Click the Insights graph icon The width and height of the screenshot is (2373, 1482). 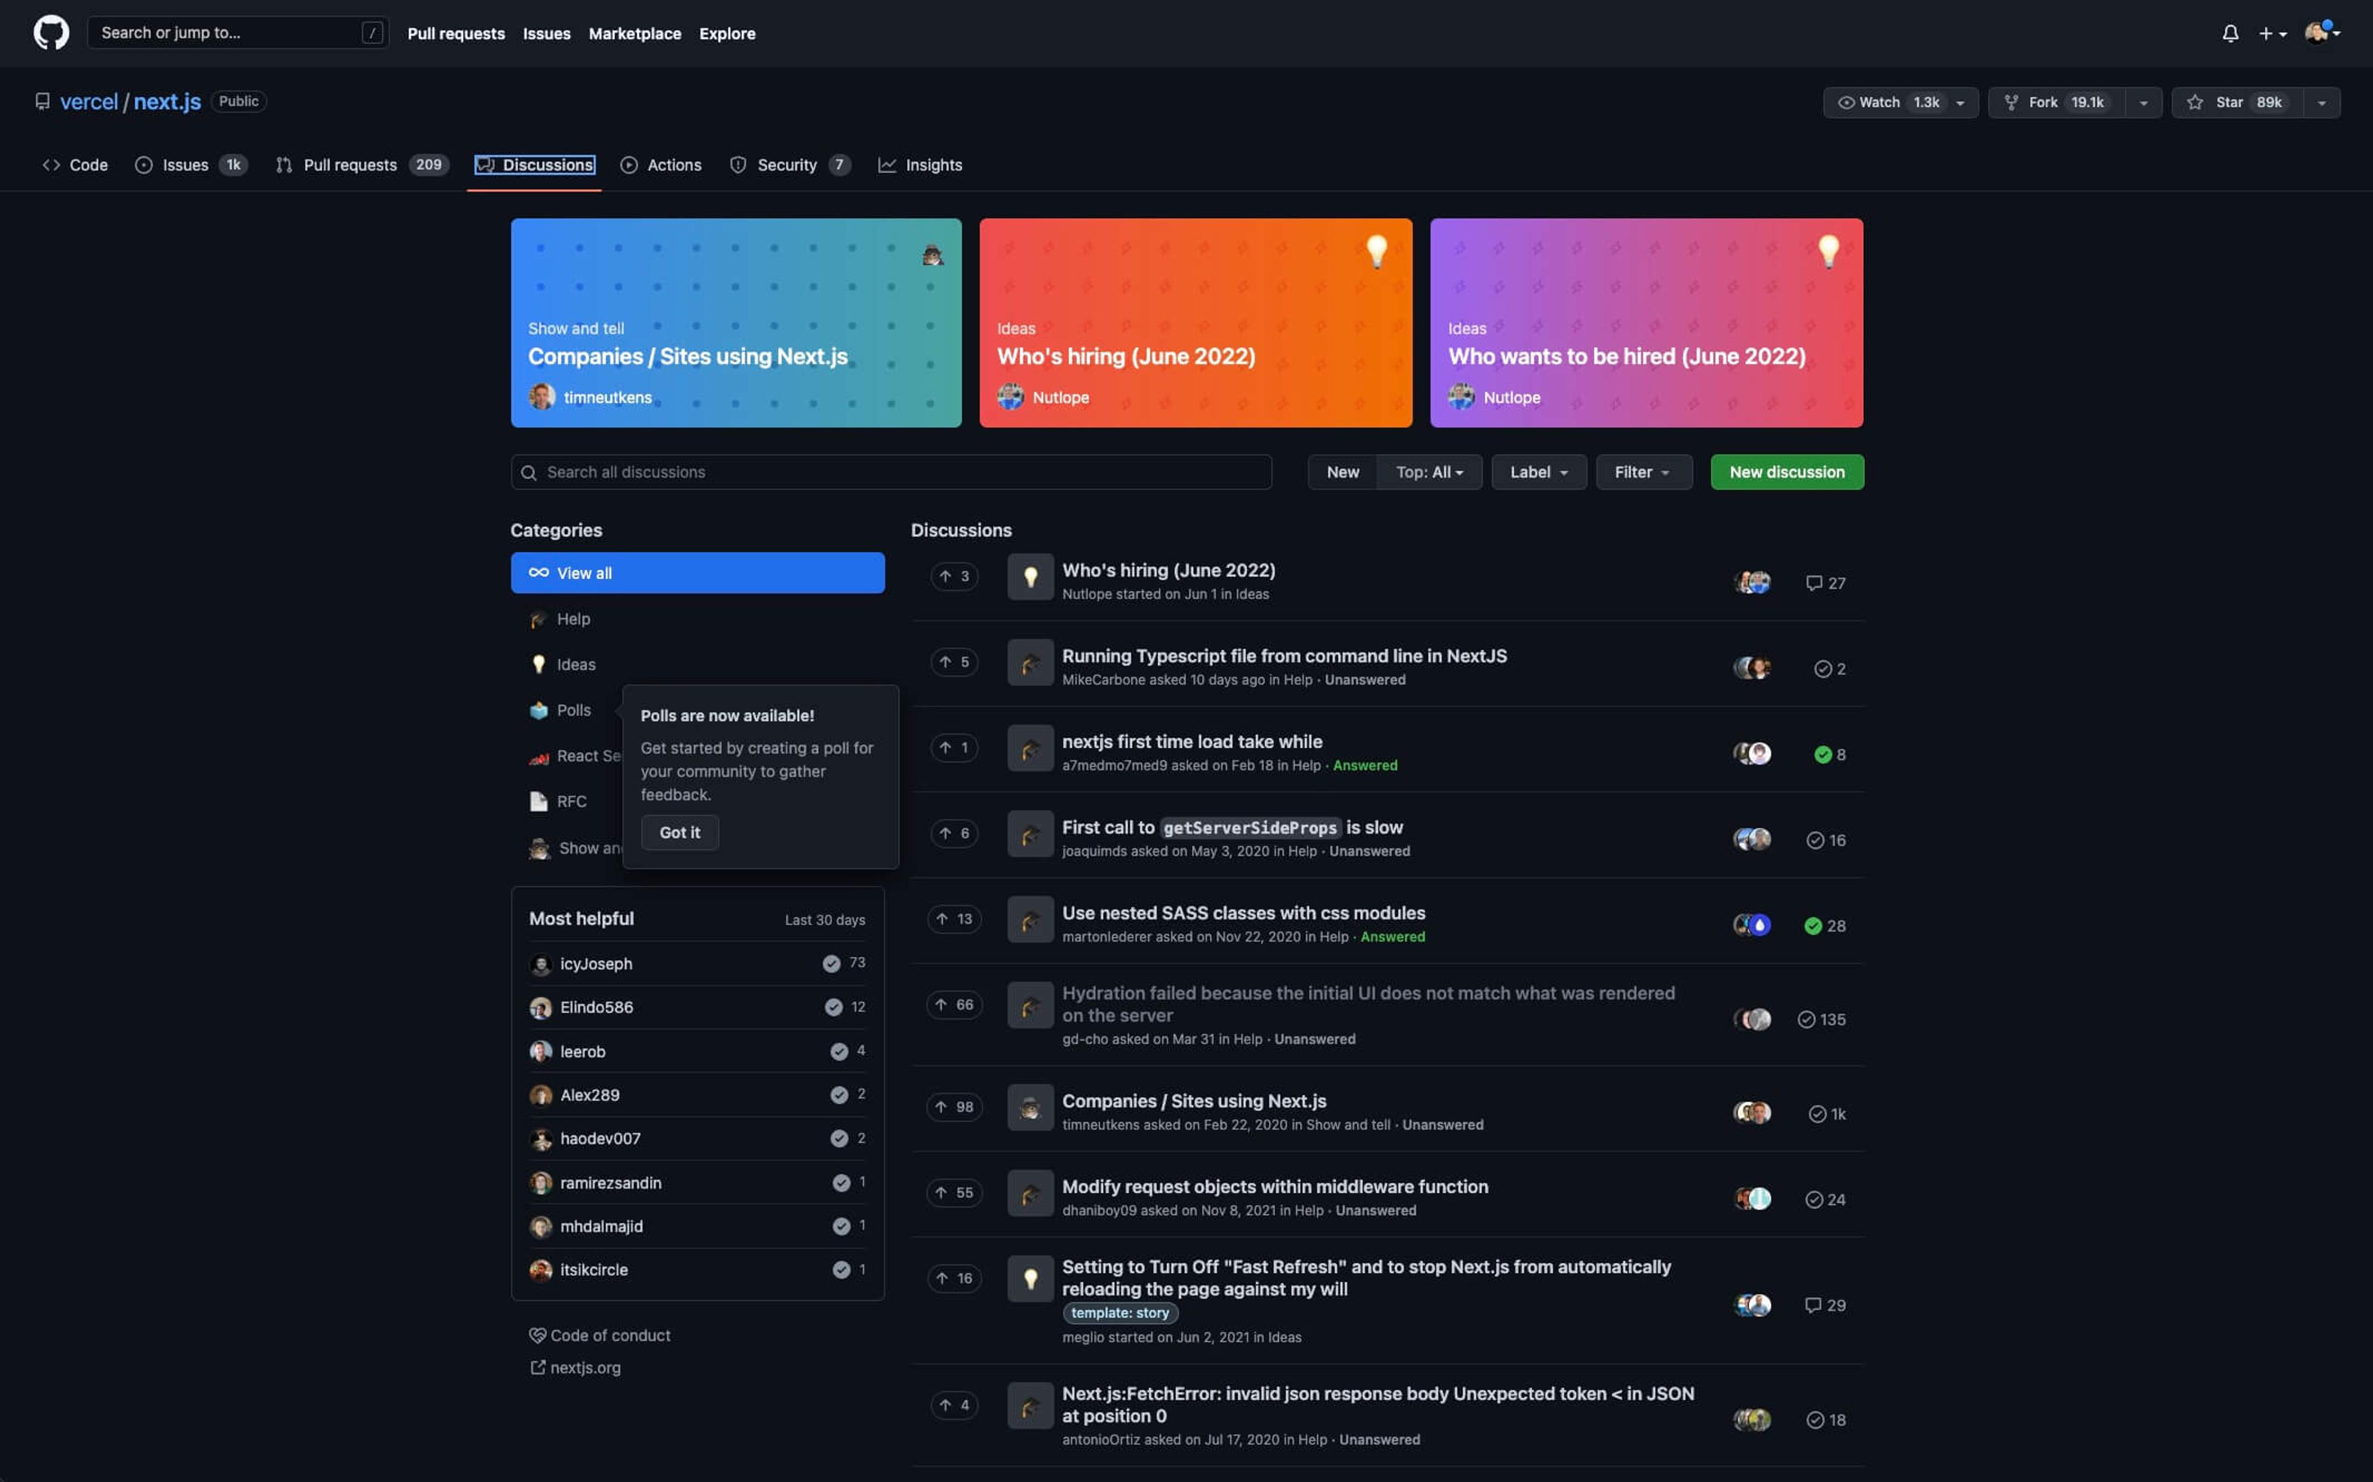tap(887, 165)
